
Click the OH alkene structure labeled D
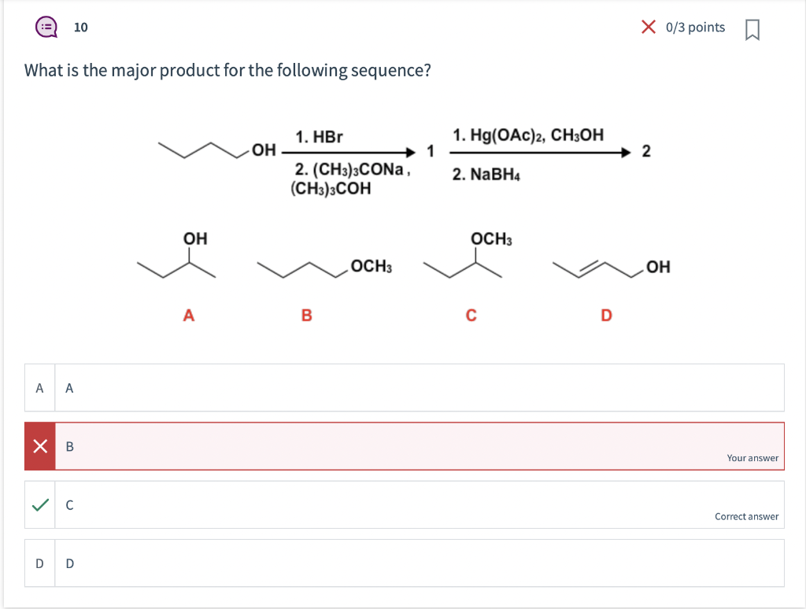[x=606, y=268]
